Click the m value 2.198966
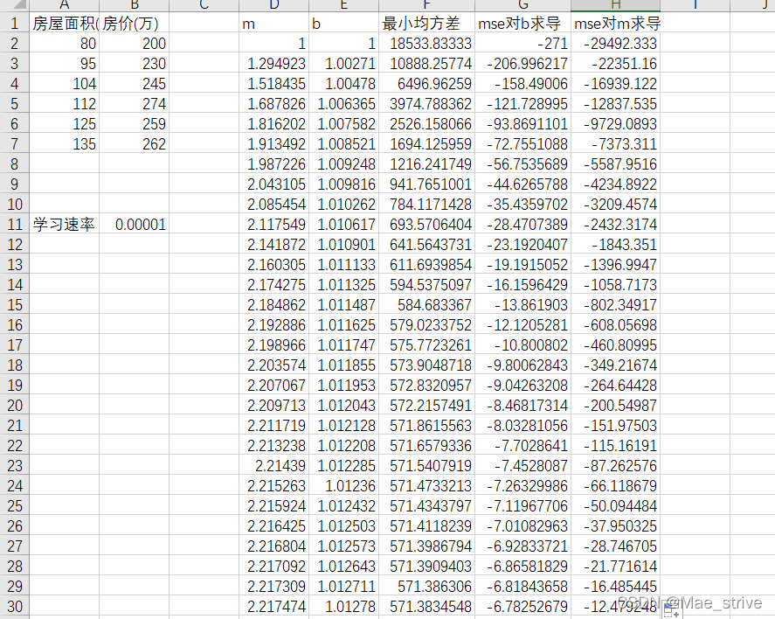 [274, 345]
